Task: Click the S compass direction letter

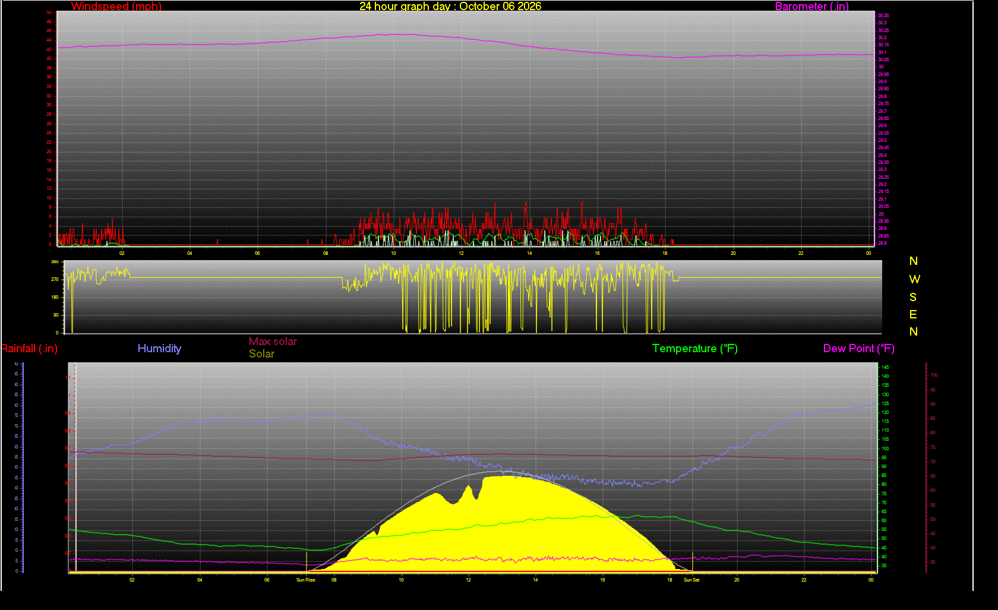Action: pyautogui.click(x=913, y=297)
